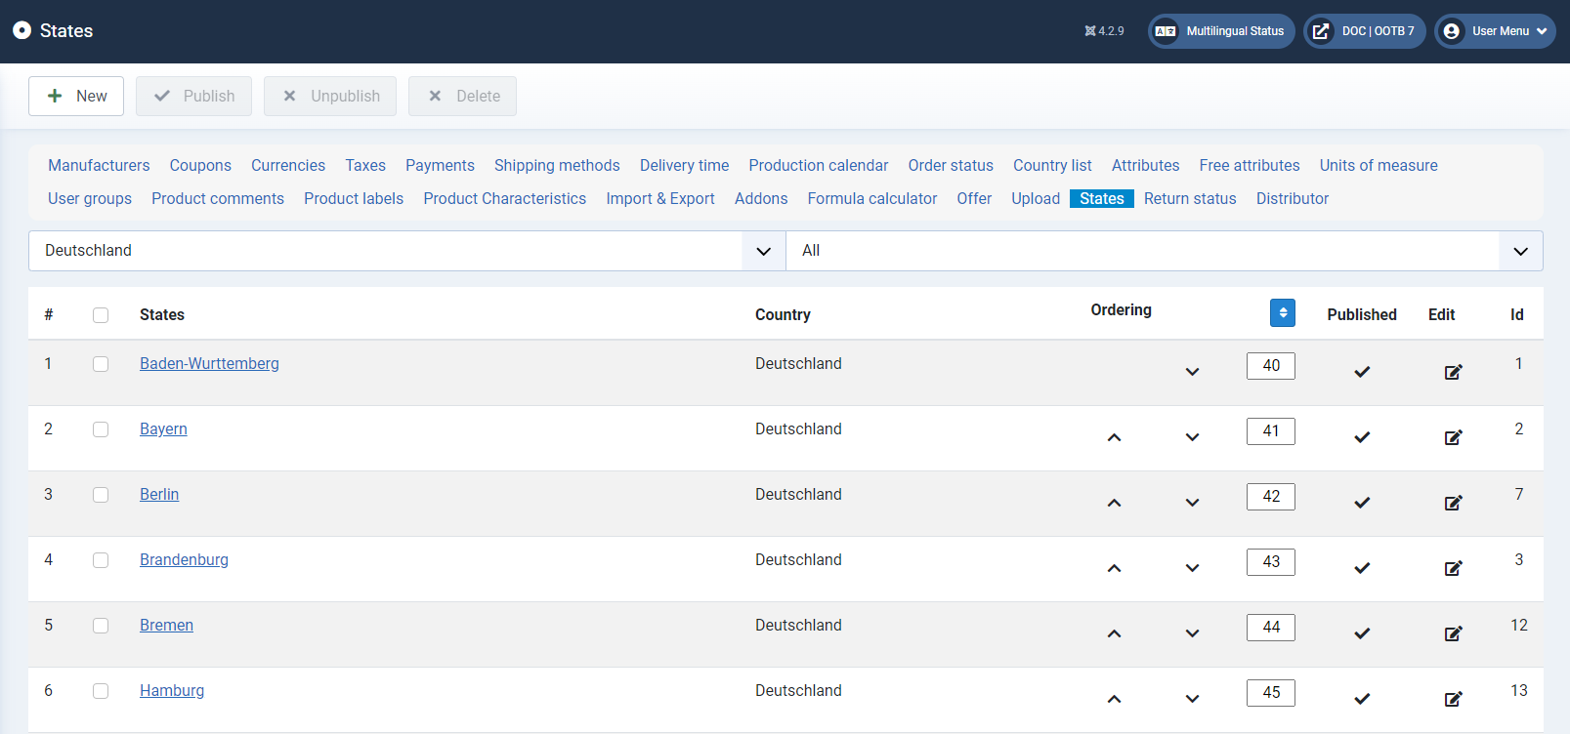The image size is (1570, 734).
Task: Check the Berlin row checkbox
Action: 101,495
